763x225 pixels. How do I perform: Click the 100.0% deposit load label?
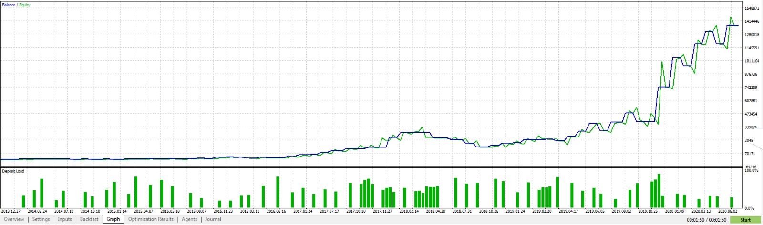752,170
